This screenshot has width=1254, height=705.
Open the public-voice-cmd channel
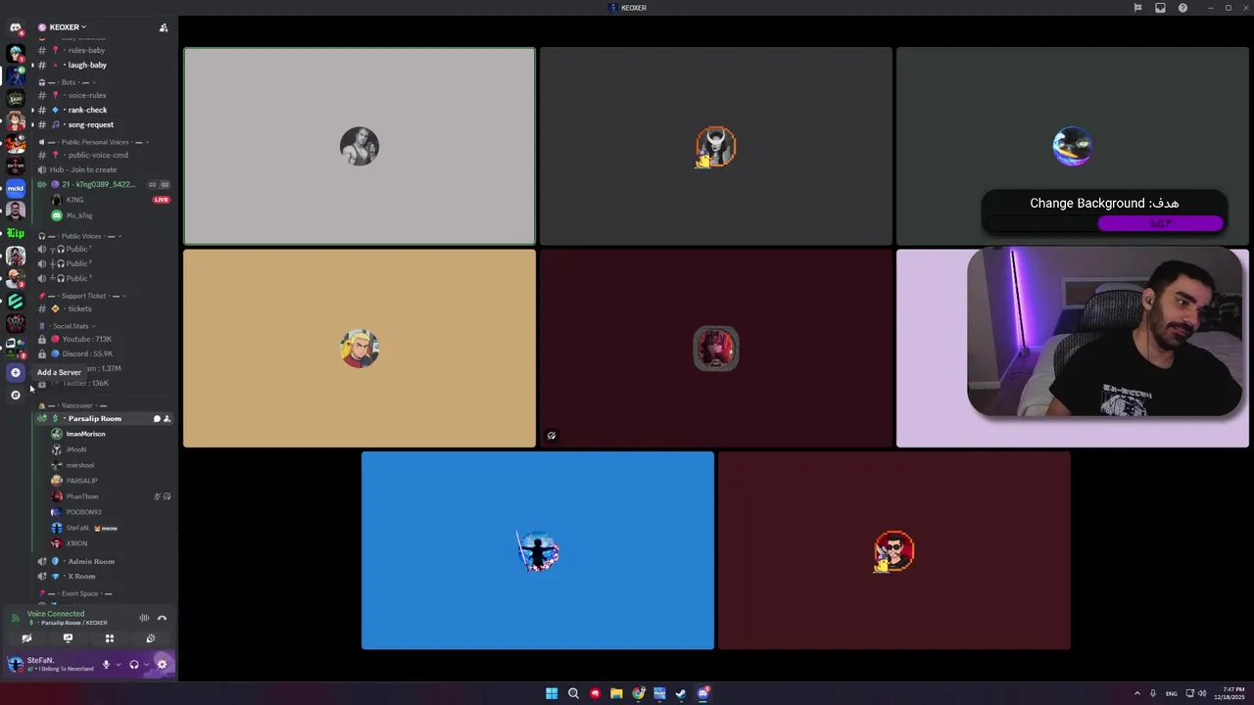(97, 155)
